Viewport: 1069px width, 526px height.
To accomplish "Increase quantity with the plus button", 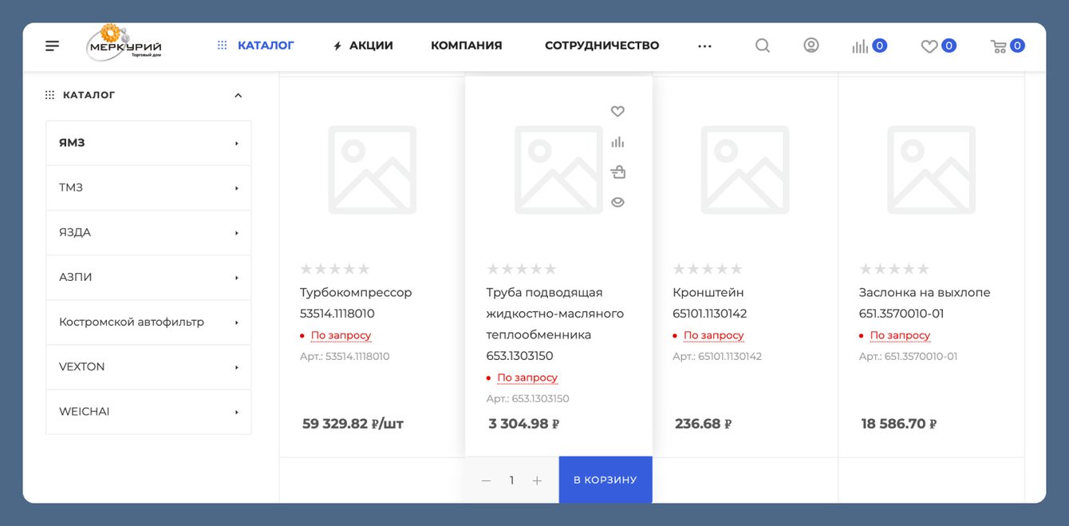I will point(537,481).
